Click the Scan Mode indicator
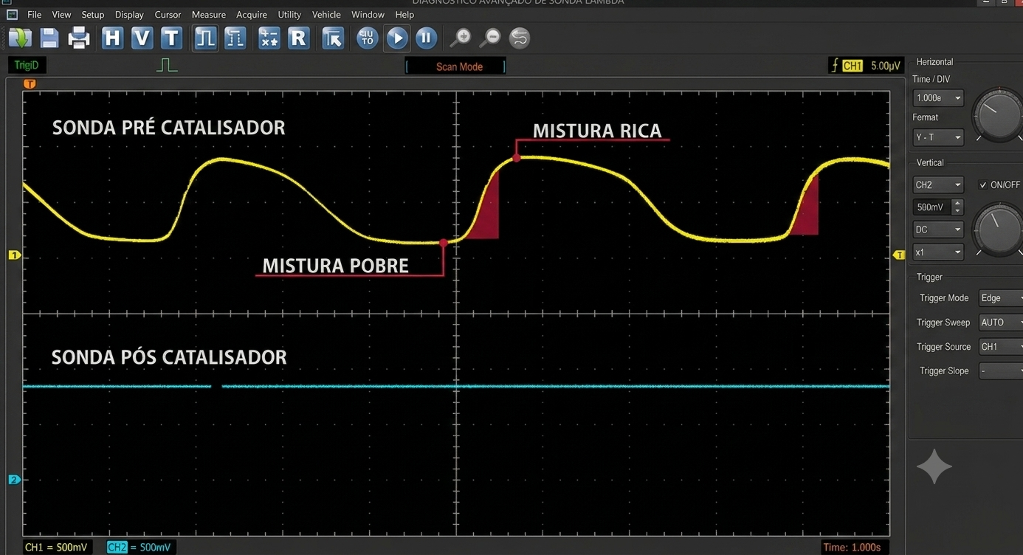Screen dimensions: 1023x555 tap(456, 66)
